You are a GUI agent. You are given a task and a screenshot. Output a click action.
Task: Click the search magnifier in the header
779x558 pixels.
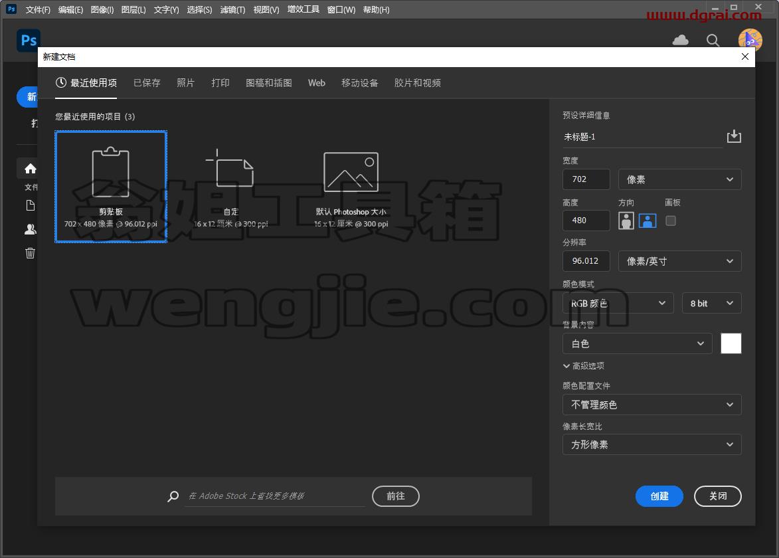pos(713,41)
